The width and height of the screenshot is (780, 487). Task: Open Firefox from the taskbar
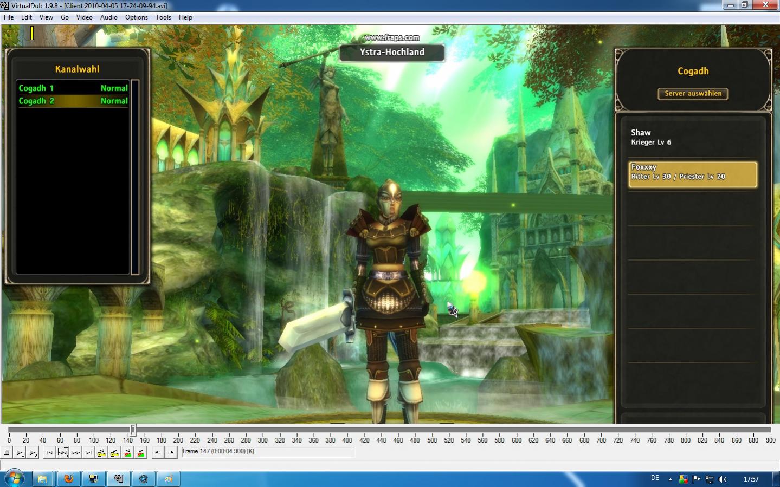click(x=68, y=479)
